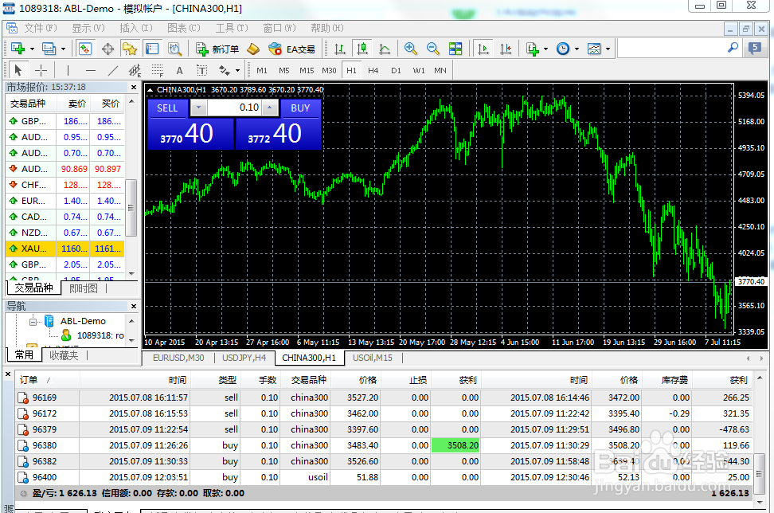Toggle chart auto scroll icon
The image size is (774, 513).
point(483,49)
